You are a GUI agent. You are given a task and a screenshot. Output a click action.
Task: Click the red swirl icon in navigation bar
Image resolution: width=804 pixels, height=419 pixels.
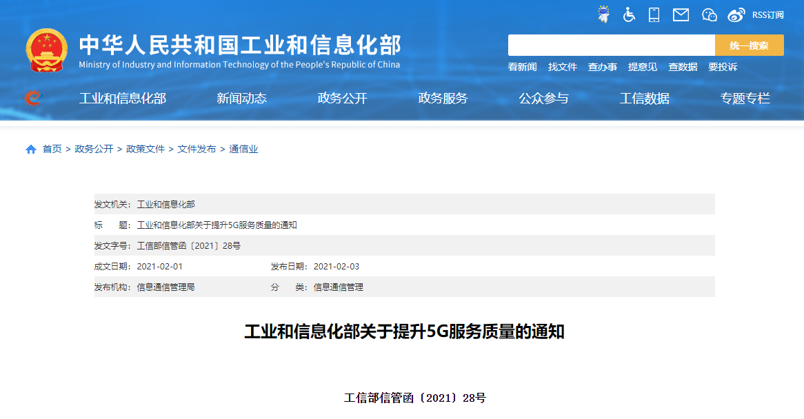32,99
